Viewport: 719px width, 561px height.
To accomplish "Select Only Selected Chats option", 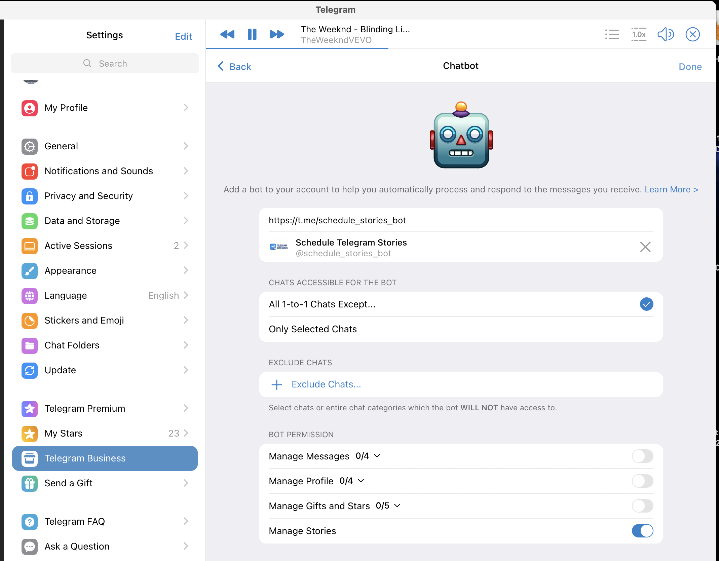I will pyautogui.click(x=461, y=329).
